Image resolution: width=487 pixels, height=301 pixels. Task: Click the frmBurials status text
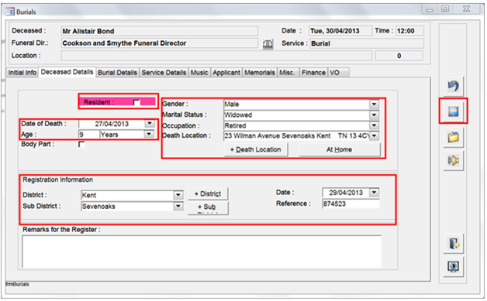coord(17,284)
